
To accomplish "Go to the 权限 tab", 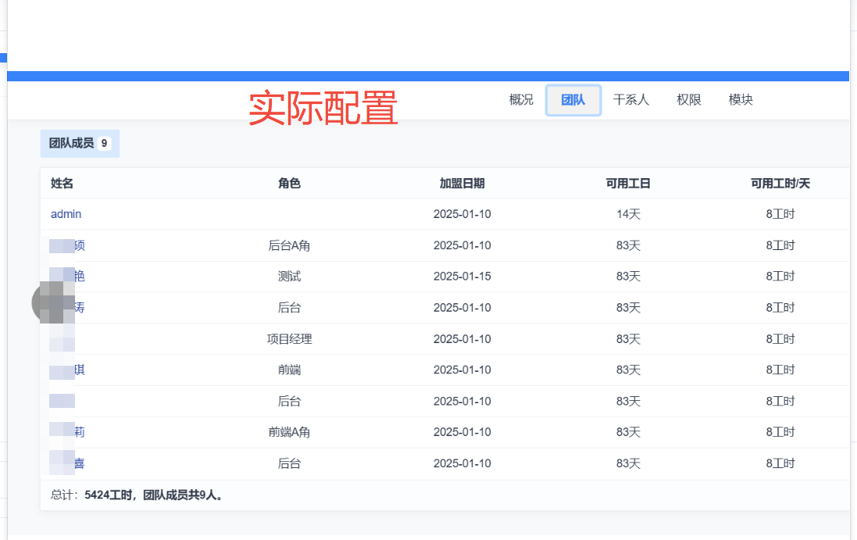I will coord(689,100).
